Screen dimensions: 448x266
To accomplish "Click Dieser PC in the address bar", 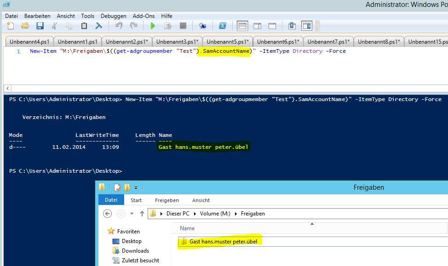I will click(178, 214).
